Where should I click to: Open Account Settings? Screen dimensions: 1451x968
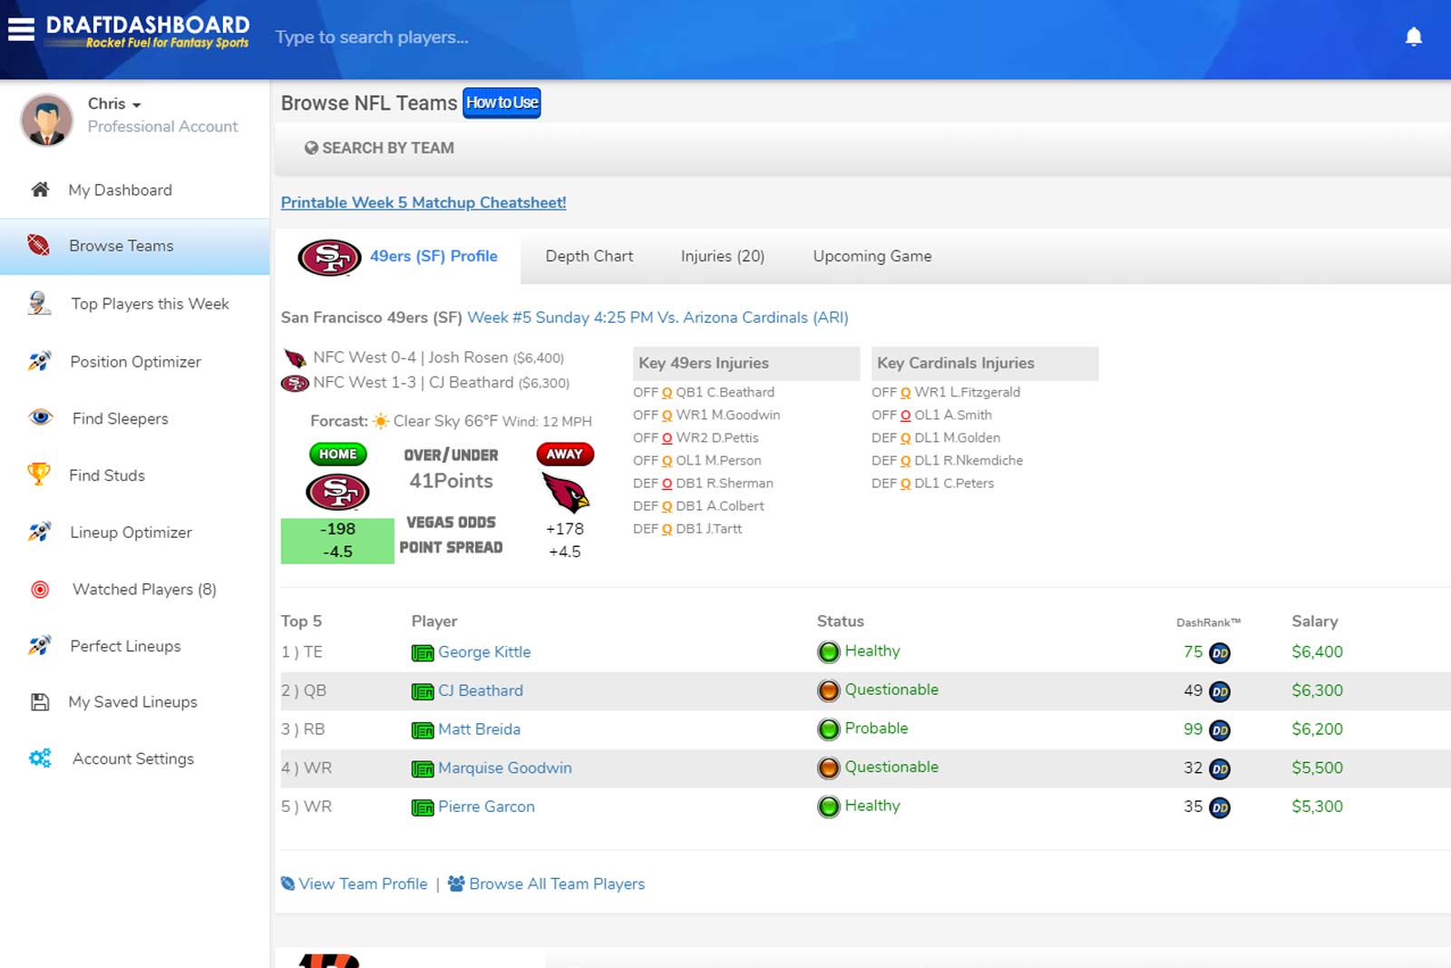(x=134, y=758)
